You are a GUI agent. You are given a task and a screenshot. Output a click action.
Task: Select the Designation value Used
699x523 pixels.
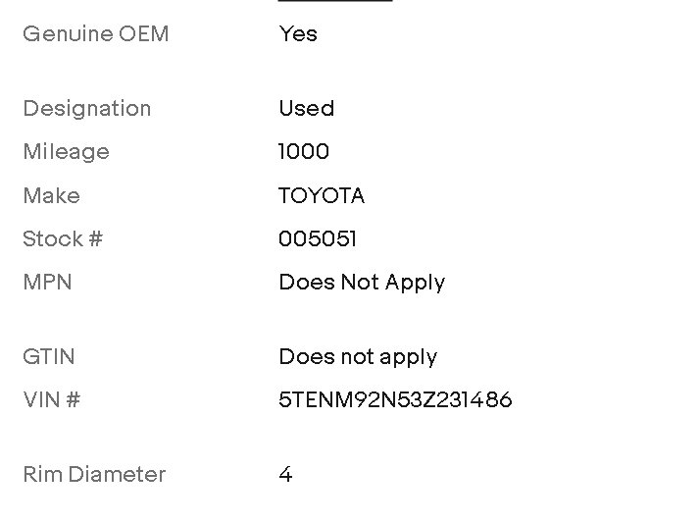(307, 109)
